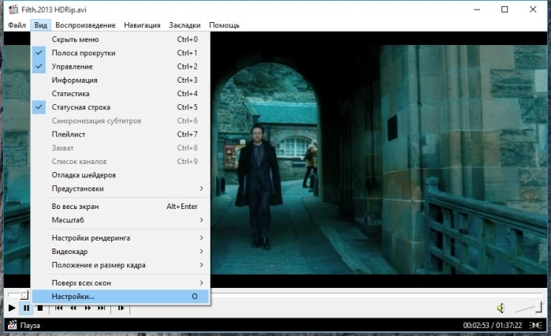Skip to the previous file
The width and height of the screenshot is (551, 336).
click(59, 308)
